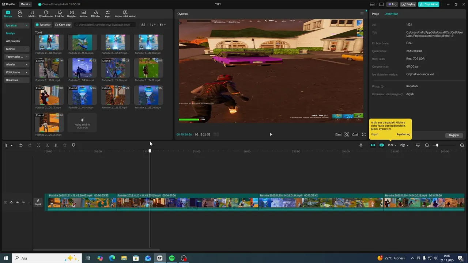Select the Medya tab in top toolbar

click(x=8, y=14)
